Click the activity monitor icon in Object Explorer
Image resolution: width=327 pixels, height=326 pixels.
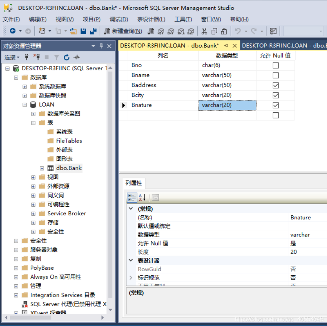(76, 57)
